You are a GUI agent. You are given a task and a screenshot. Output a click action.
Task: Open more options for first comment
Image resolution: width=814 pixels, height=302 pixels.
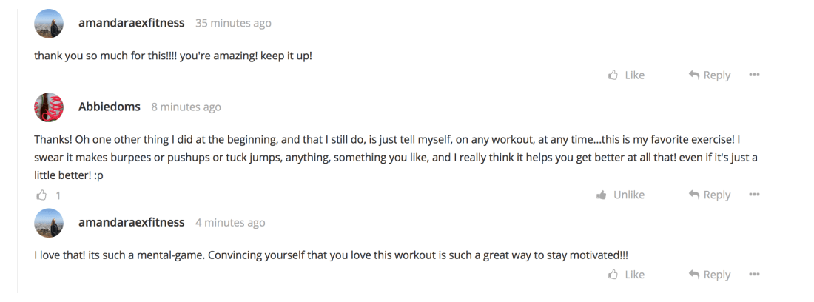pyautogui.click(x=754, y=75)
